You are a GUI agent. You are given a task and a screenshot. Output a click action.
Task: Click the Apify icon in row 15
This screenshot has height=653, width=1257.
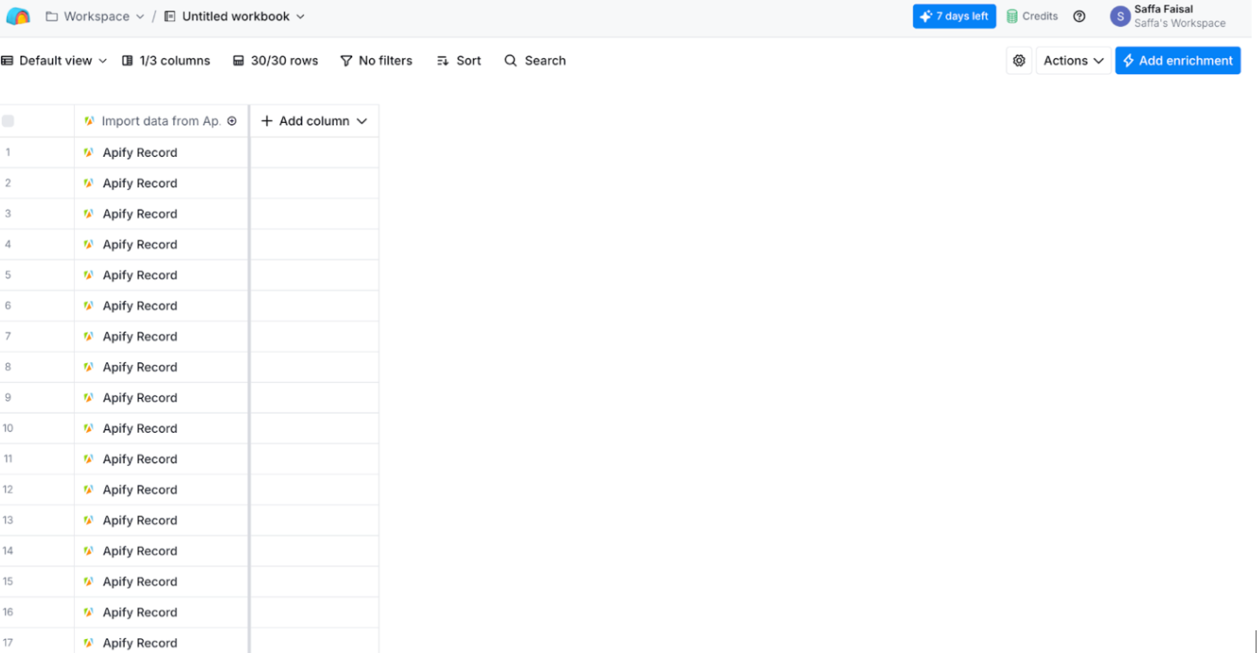[89, 582]
